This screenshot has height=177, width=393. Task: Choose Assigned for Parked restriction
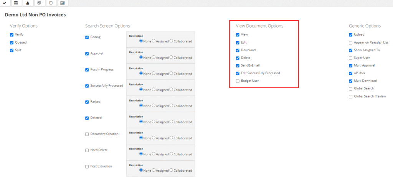154,106
